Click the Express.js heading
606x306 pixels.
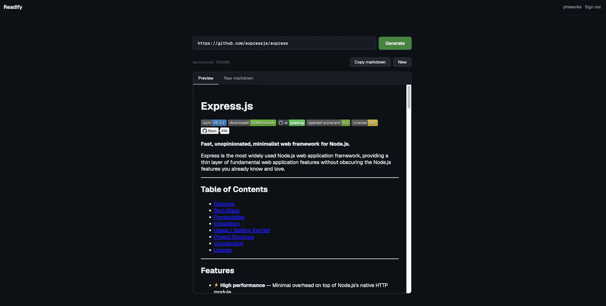[227, 106]
